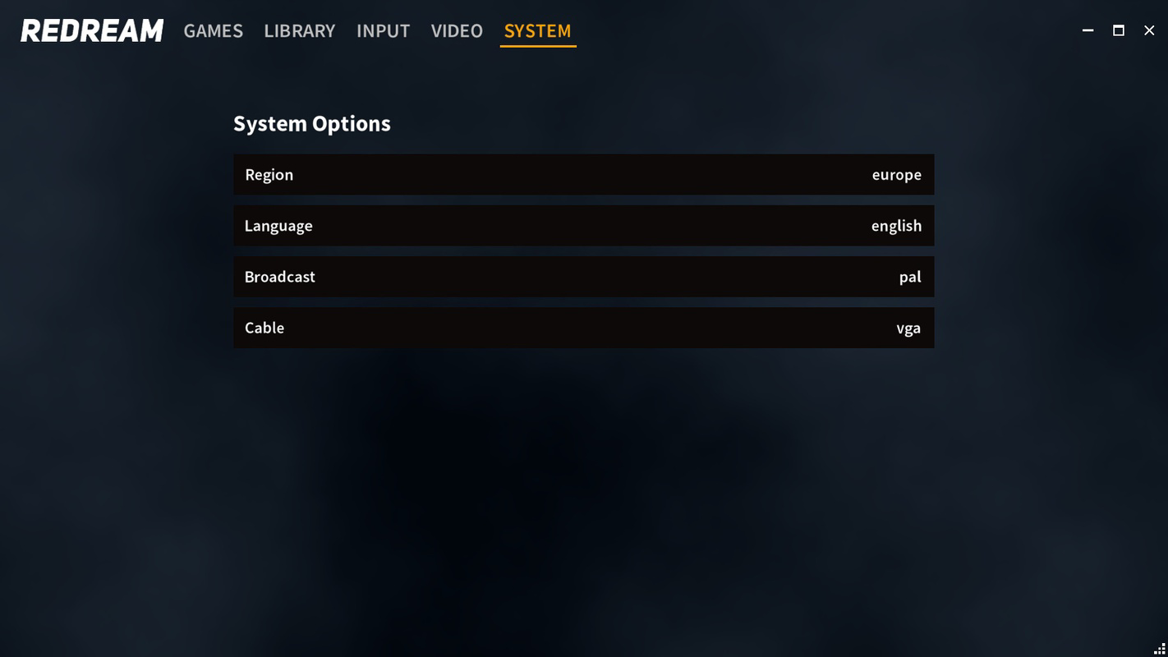Click the 'english' language value

point(896,226)
